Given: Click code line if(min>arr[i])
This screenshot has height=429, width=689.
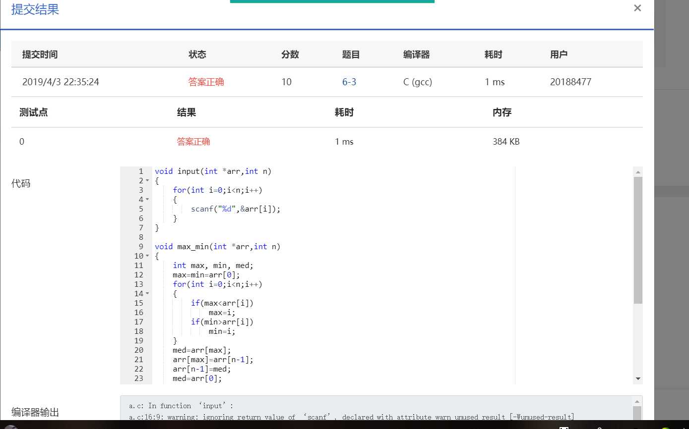Looking at the screenshot, I should click(222, 322).
